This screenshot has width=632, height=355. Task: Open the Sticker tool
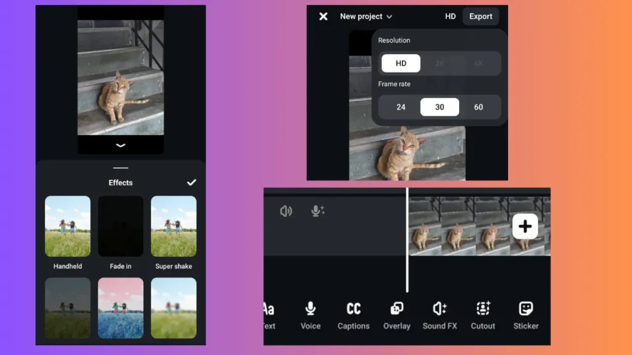(526, 314)
